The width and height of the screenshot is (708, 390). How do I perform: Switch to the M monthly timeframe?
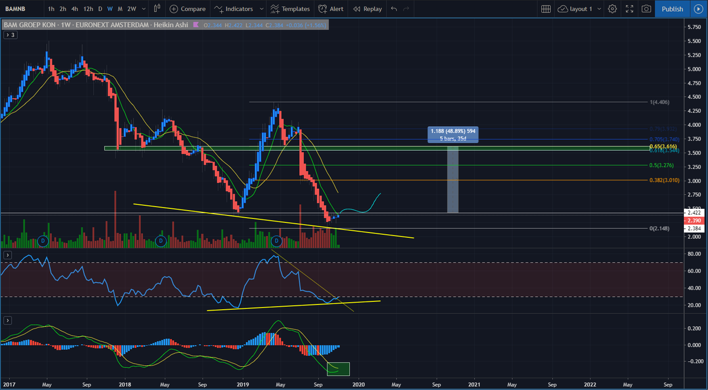click(120, 9)
